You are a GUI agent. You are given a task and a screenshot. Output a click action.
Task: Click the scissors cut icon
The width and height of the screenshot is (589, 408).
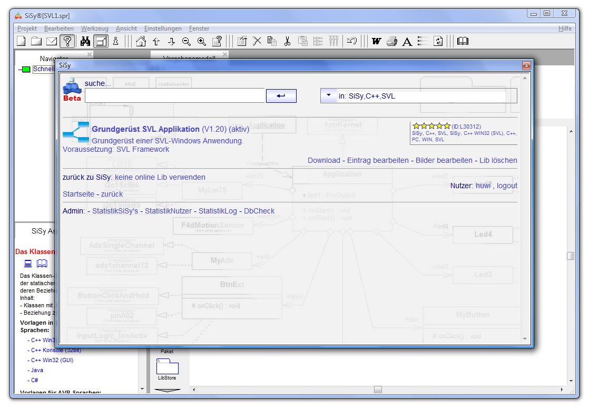point(287,41)
